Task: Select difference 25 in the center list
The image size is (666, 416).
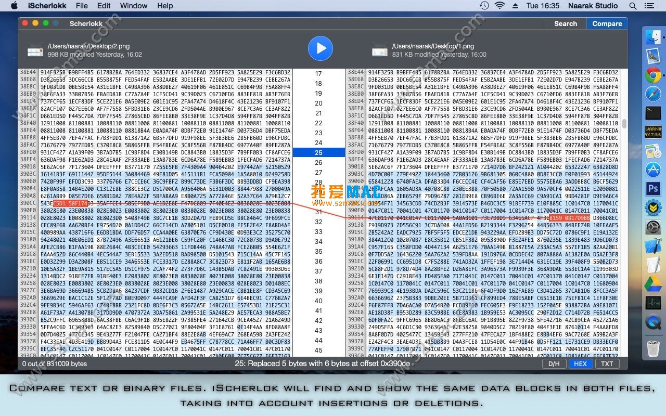Action: pyautogui.click(x=318, y=152)
